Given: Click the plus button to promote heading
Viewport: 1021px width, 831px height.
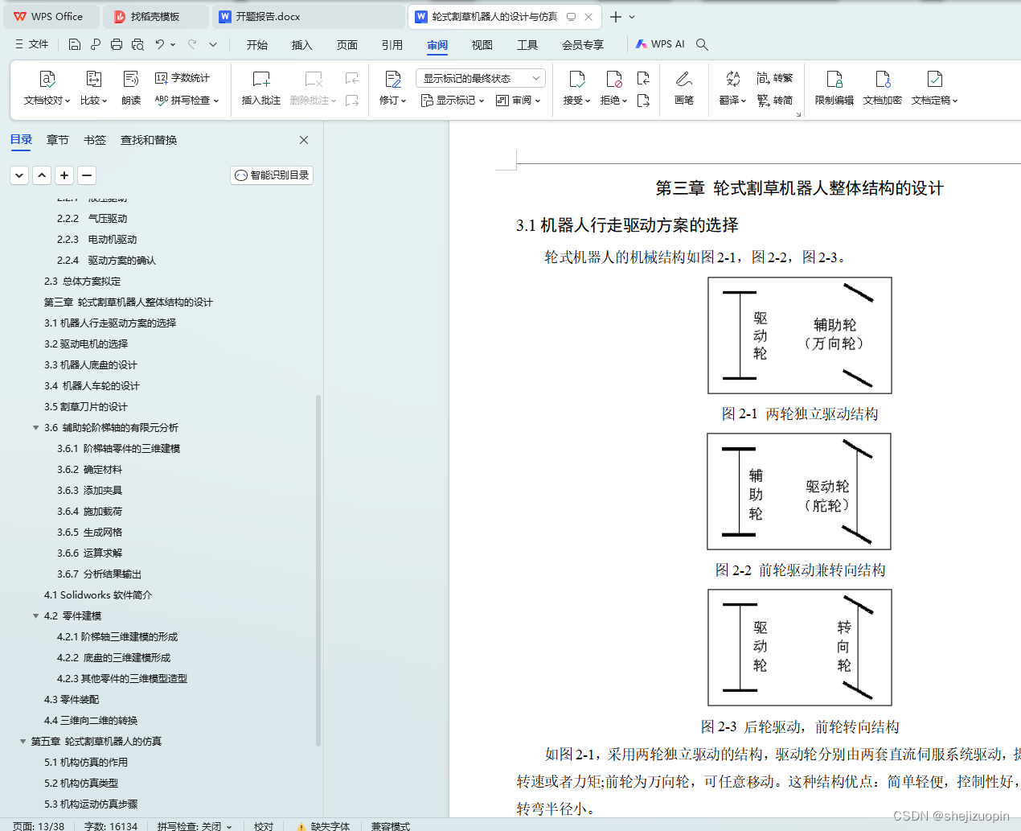Looking at the screenshot, I should (64, 175).
